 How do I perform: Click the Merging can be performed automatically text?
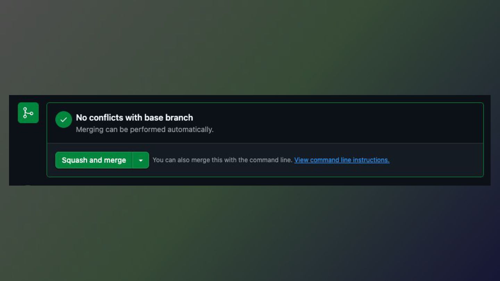click(x=144, y=129)
